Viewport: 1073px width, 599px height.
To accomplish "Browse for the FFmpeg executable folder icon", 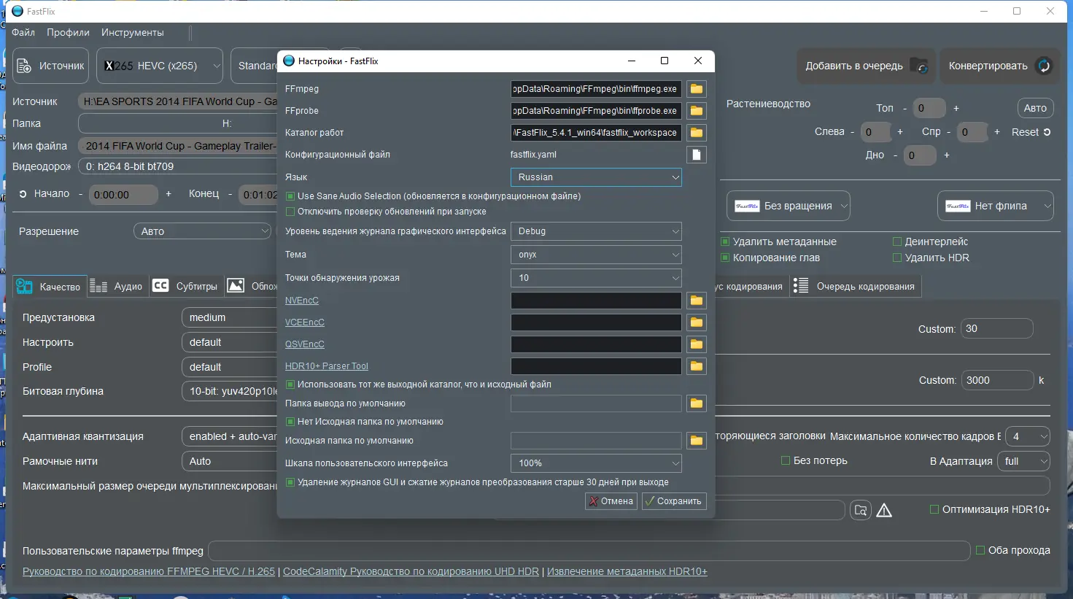I will tap(697, 89).
